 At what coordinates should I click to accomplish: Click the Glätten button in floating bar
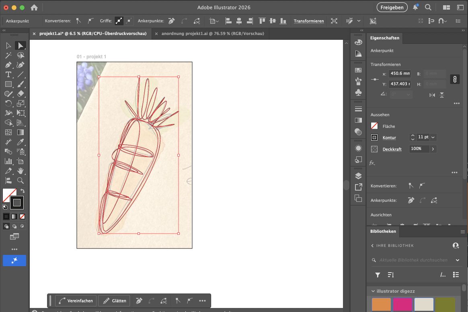pyautogui.click(x=114, y=300)
